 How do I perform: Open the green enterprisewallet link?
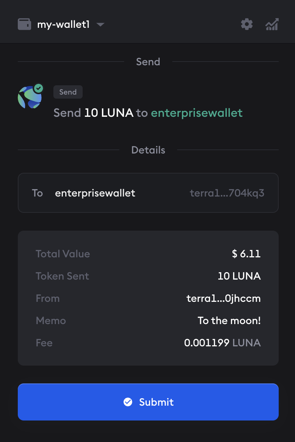click(197, 113)
